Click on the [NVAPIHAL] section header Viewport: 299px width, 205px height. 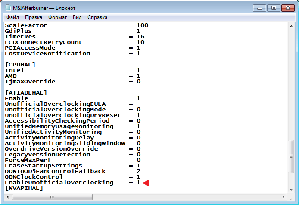tap(24, 188)
